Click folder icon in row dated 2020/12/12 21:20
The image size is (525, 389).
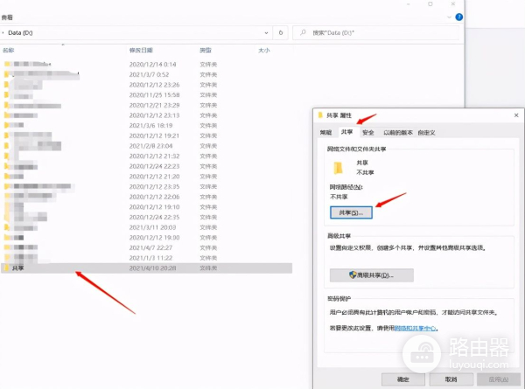(x=7, y=177)
